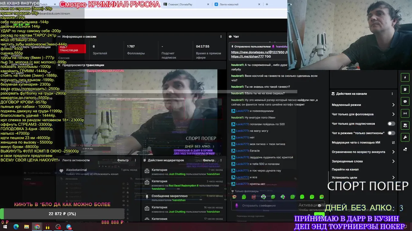The height and width of the screenshot is (231, 412).
Task: Go to channel via 'Перейти на канал'
Action: (x=345, y=169)
